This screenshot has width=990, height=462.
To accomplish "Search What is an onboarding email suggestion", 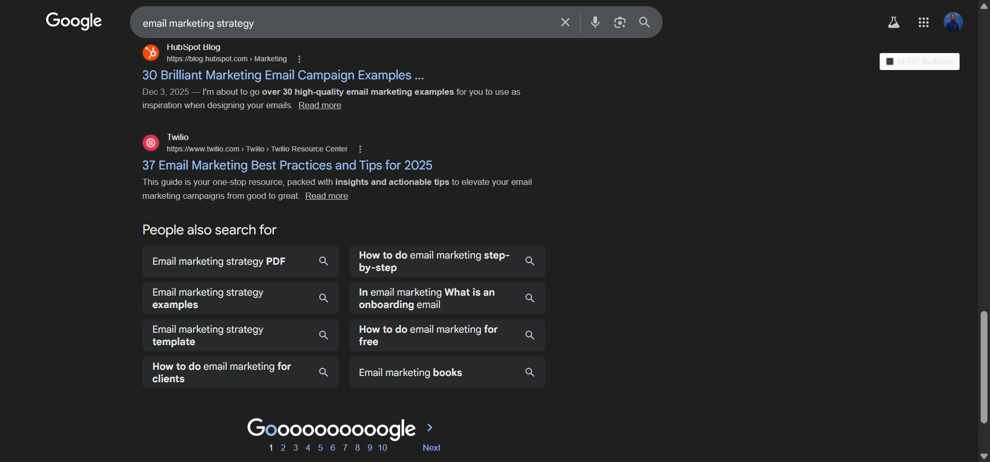I will pyautogui.click(x=447, y=298).
